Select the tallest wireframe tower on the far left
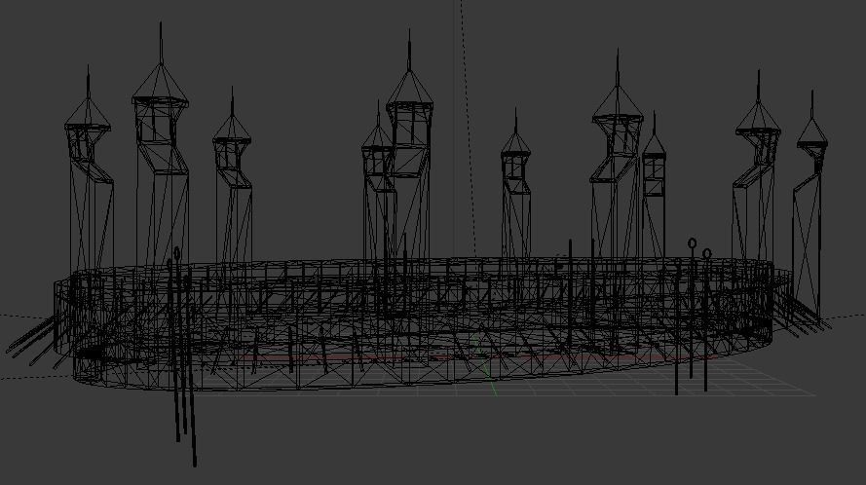866x485 pixels. (161, 145)
